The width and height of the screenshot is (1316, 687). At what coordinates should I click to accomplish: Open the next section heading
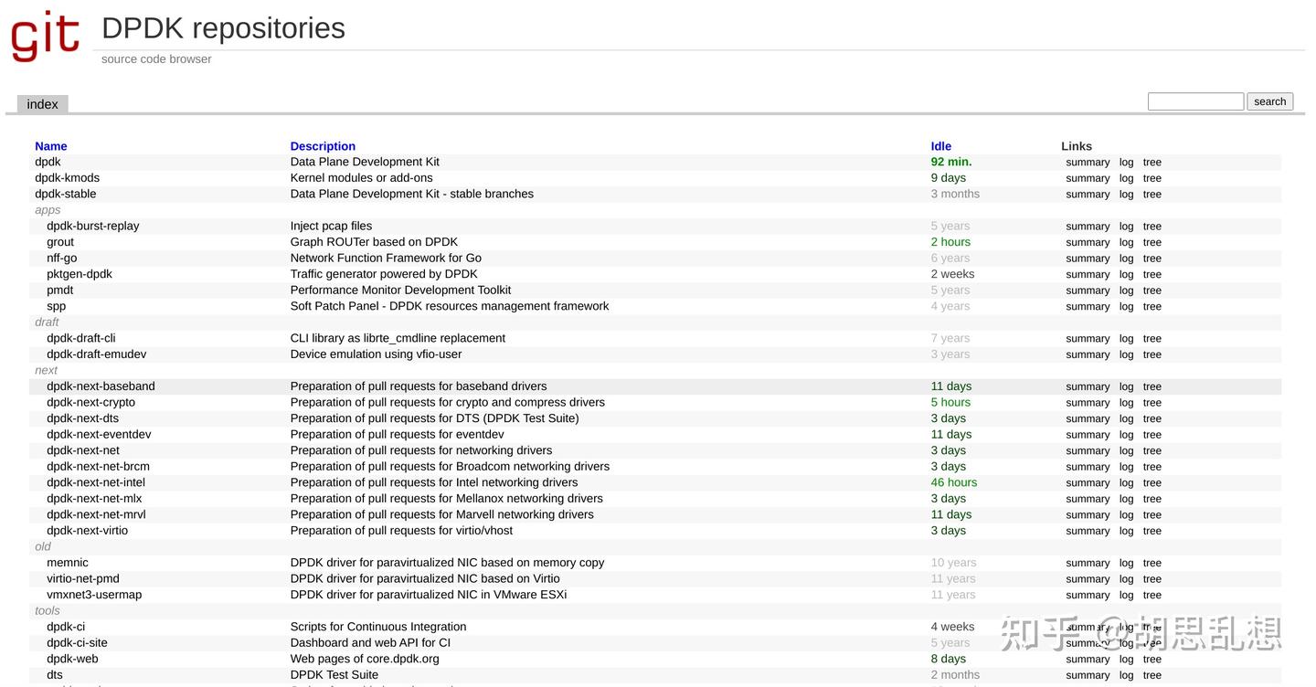click(46, 370)
